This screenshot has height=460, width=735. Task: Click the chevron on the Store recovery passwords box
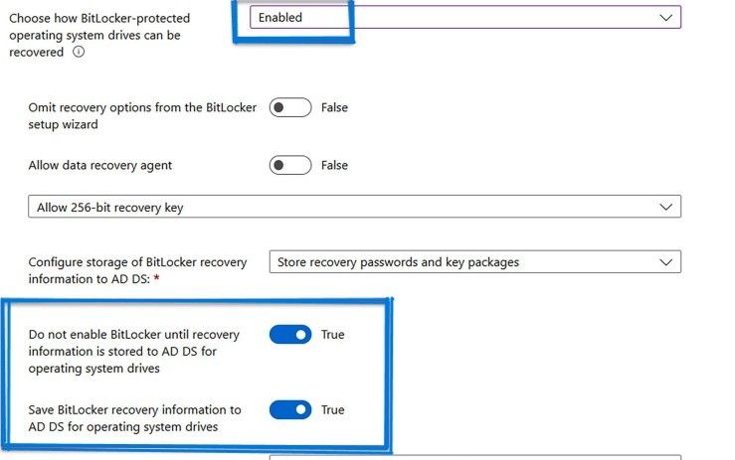pyautogui.click(x=665, y=262)
